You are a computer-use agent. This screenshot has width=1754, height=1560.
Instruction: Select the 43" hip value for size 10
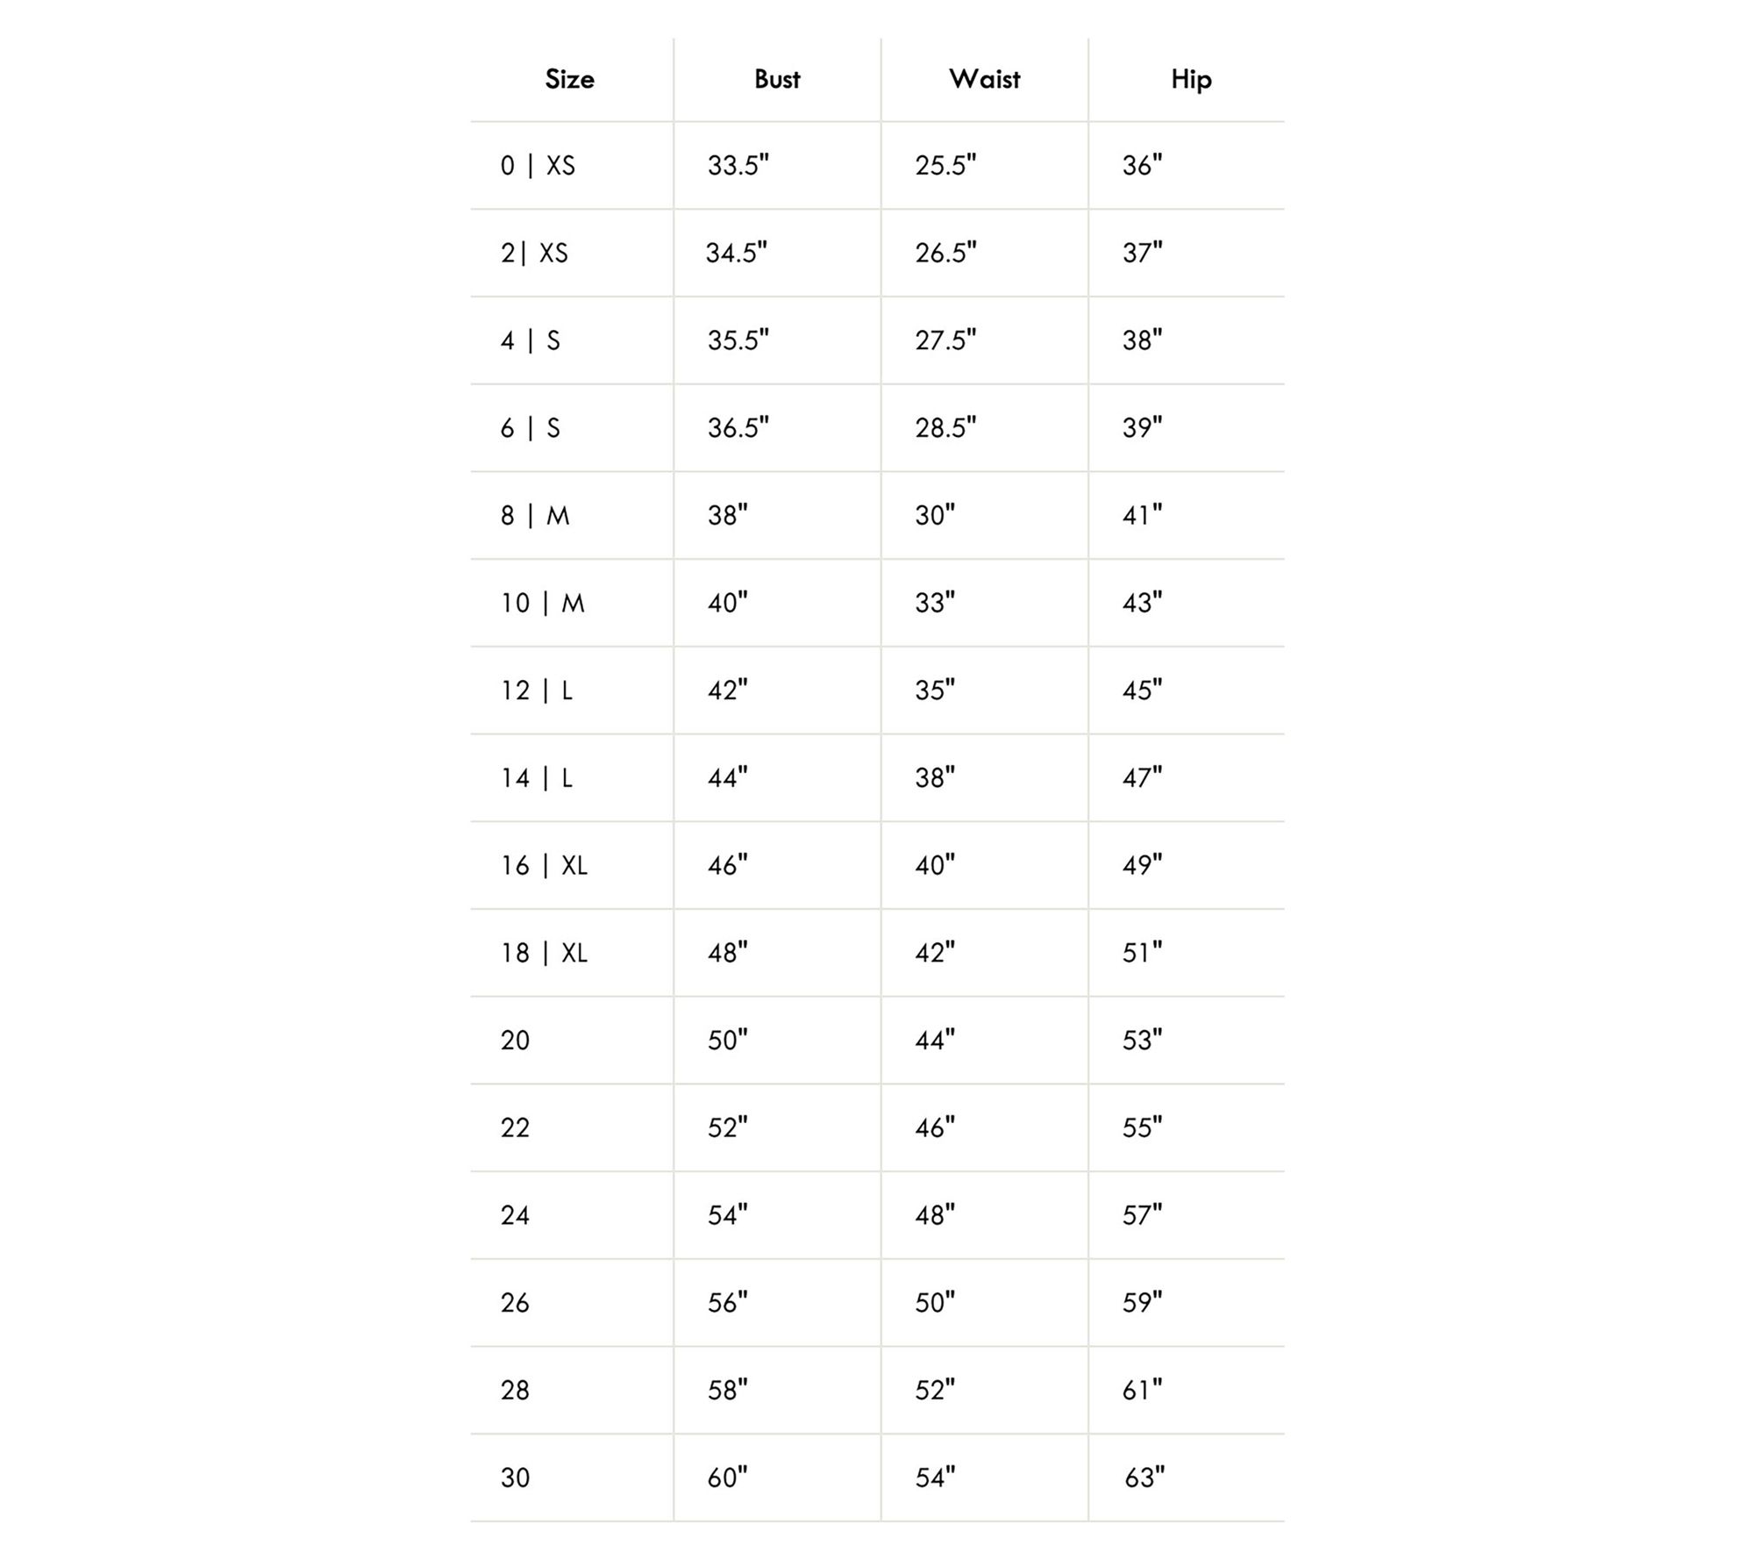pos(1142,603)
